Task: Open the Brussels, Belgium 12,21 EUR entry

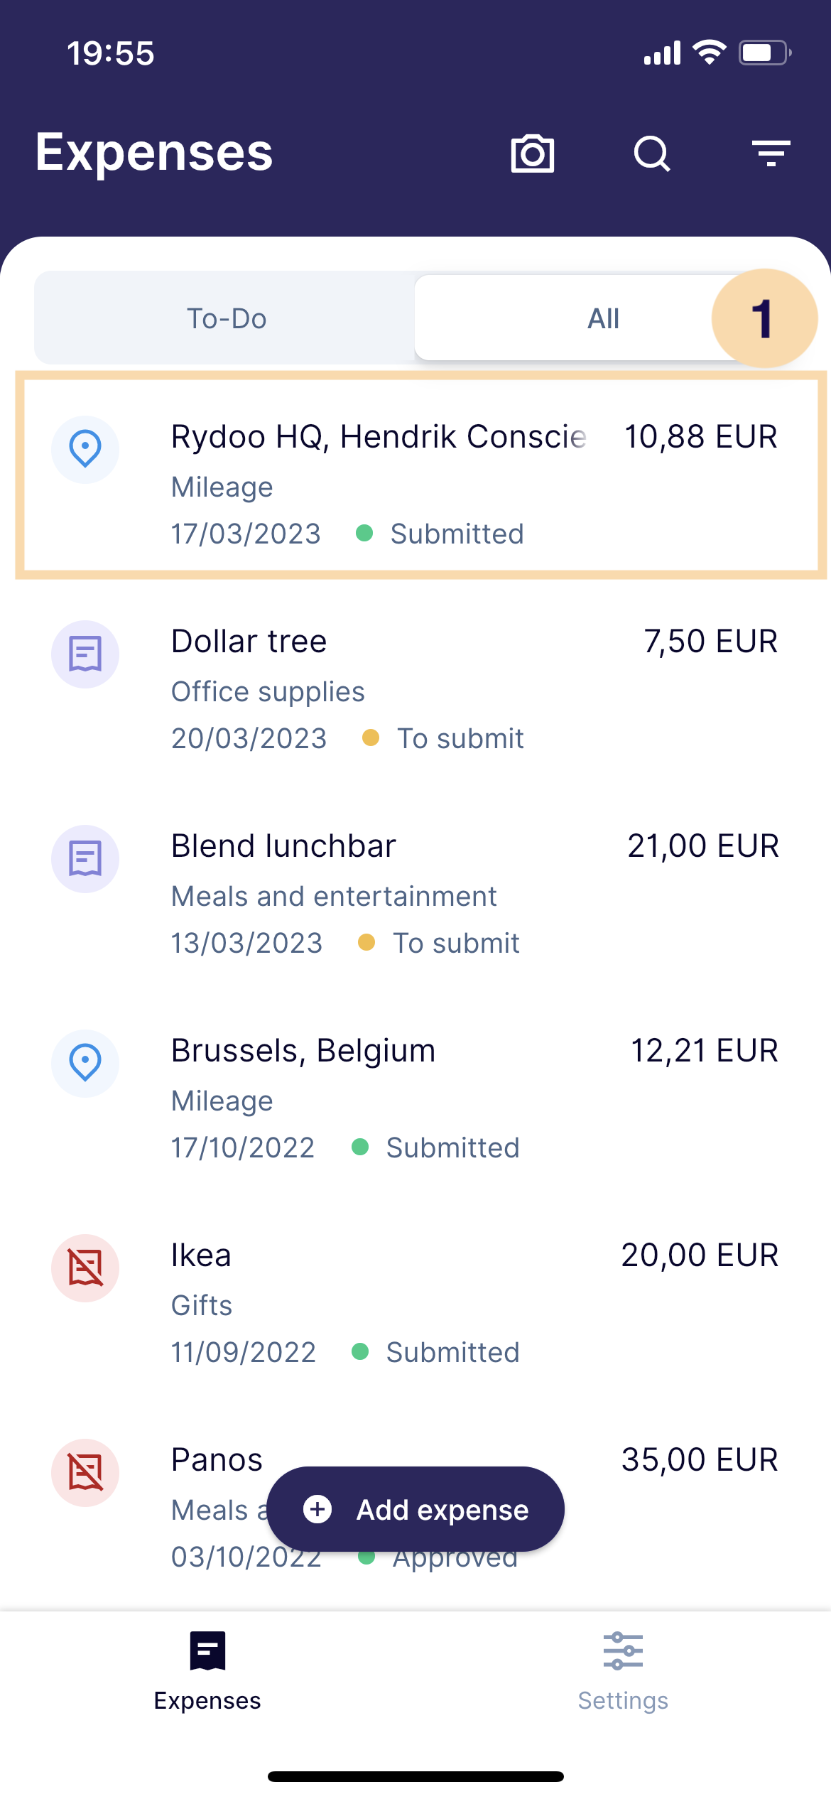Action: [x=415, y=1098]
